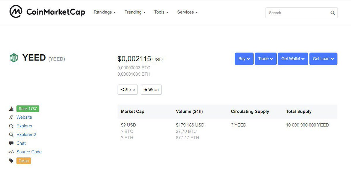Click the Total Supply column header
351x175 pixels.
click(x=299, y=111)
